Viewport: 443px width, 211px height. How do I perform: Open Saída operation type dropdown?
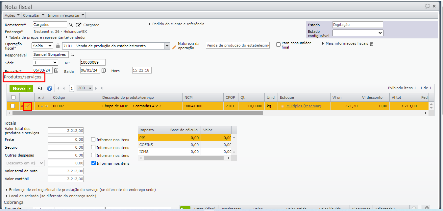42,46
